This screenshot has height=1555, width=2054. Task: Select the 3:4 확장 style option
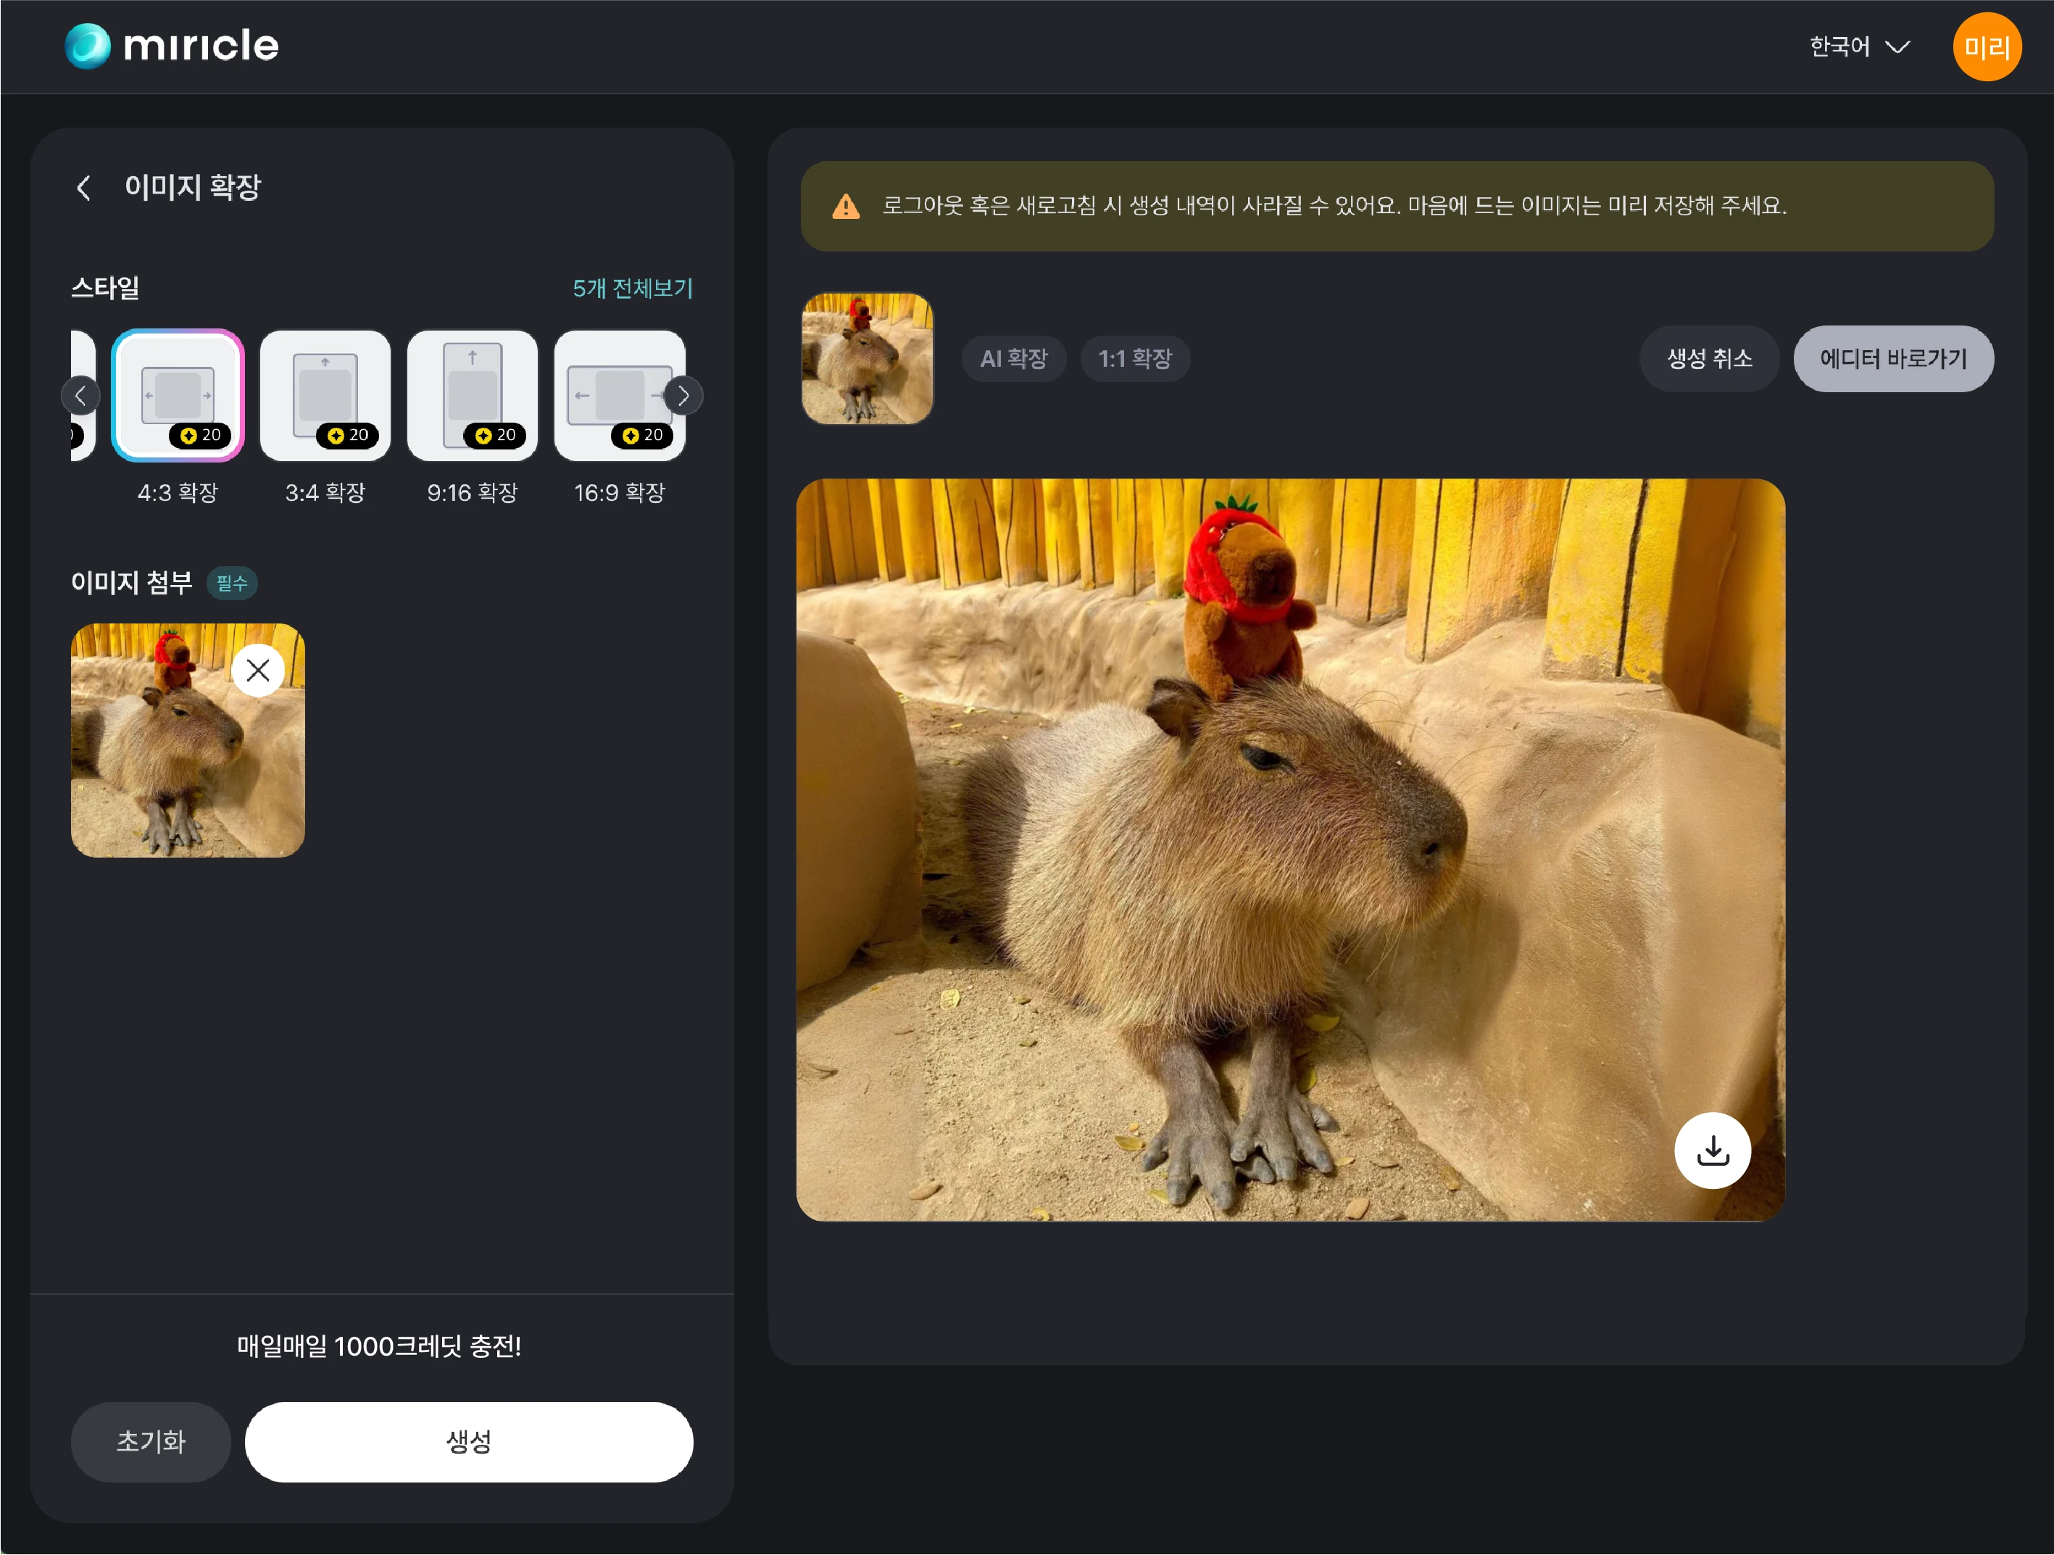[325, 396]
